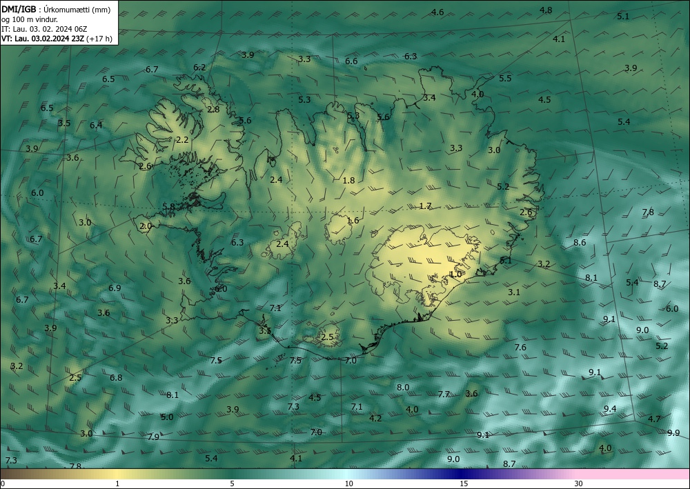The width and height of the screenshot is (690, 489).
Task: Click the 4.6 value on the map
Action: 437,12
